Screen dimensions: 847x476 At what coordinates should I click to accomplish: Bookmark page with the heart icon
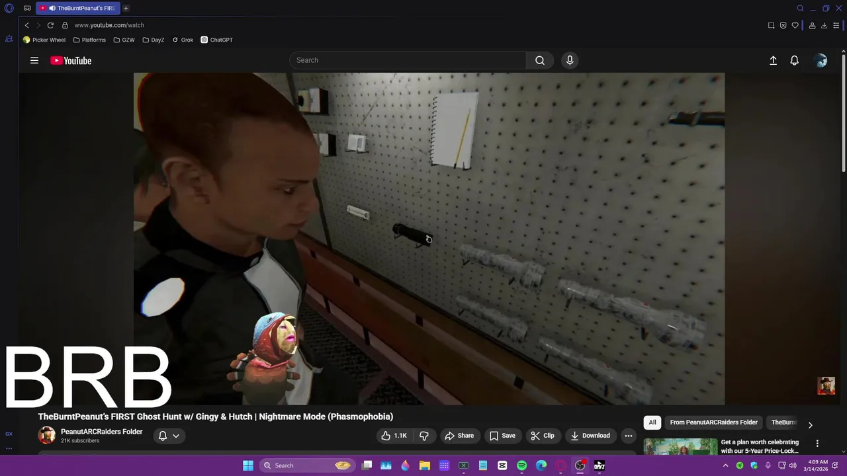click(x=795, y=25)
